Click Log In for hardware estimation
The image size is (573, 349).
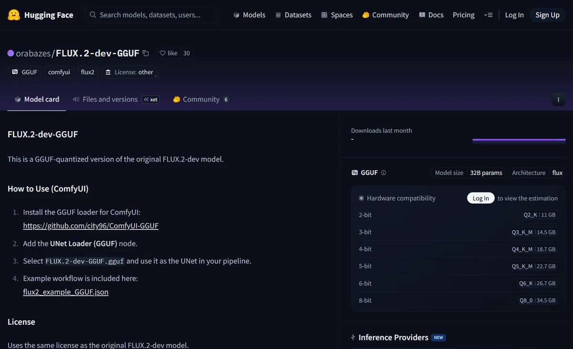coord(480,198)
